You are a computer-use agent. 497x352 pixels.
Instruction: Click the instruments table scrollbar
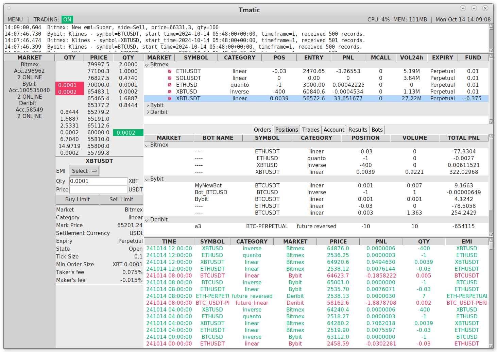click(x=491, y=89)
